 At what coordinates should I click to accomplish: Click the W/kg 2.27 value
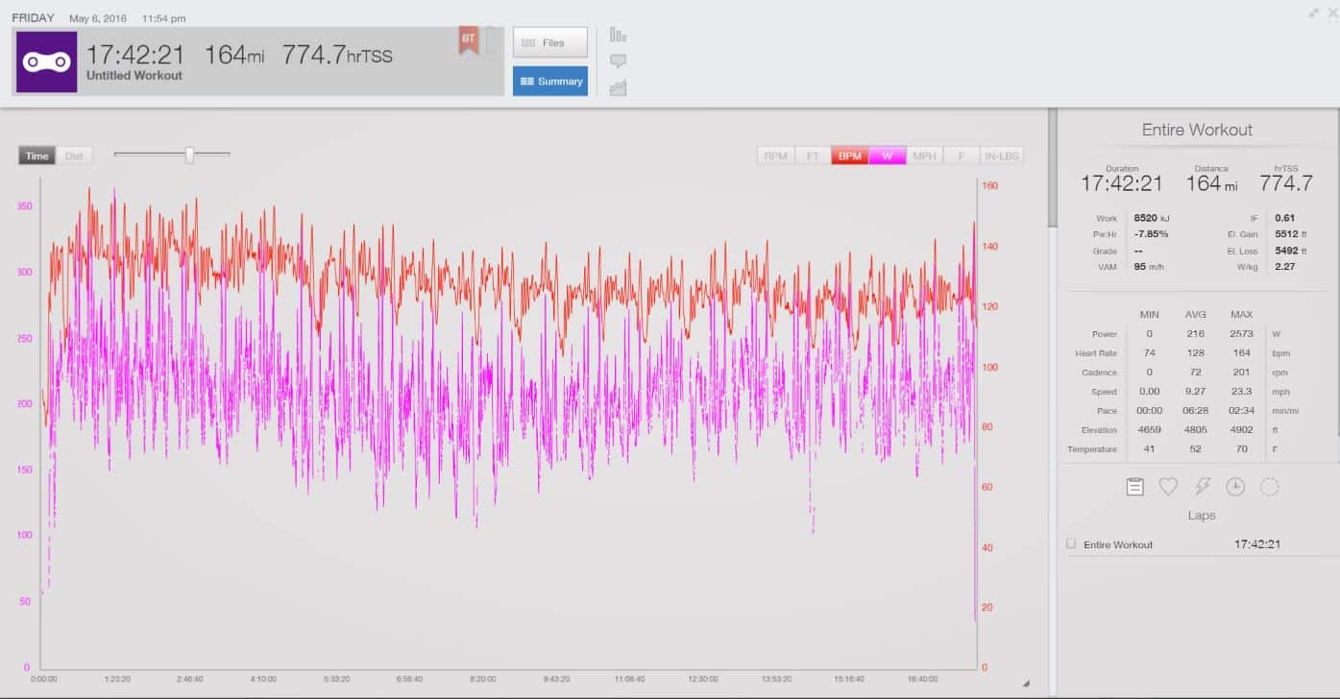1285,266
